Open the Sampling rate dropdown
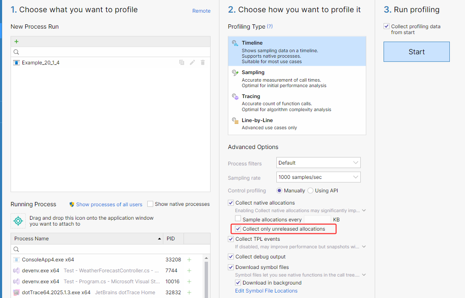The image size is (465, 298). (319, 177)
